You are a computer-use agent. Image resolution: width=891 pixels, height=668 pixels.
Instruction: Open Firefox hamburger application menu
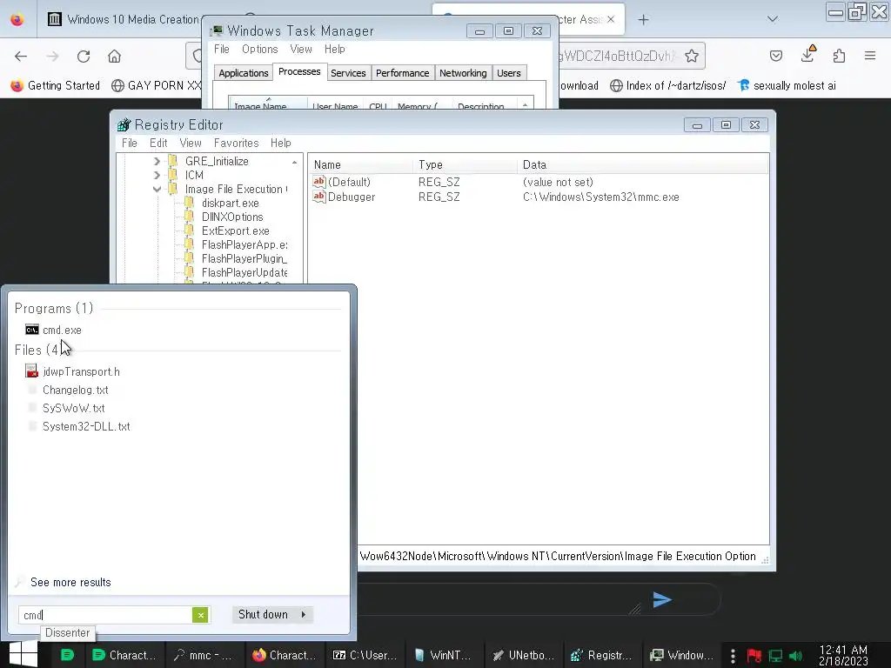[870, 56]
